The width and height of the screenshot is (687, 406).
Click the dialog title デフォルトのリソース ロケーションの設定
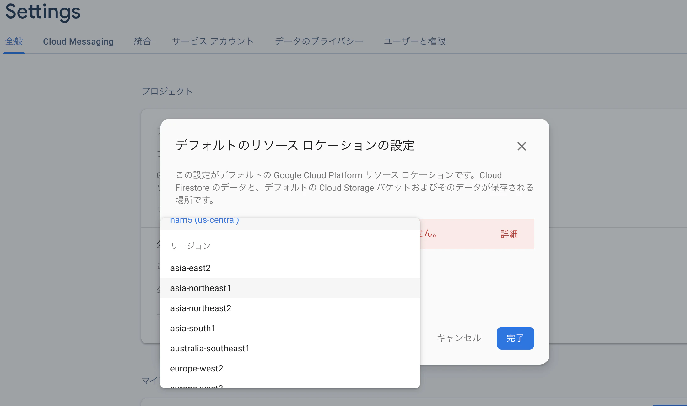pos(295,145)
